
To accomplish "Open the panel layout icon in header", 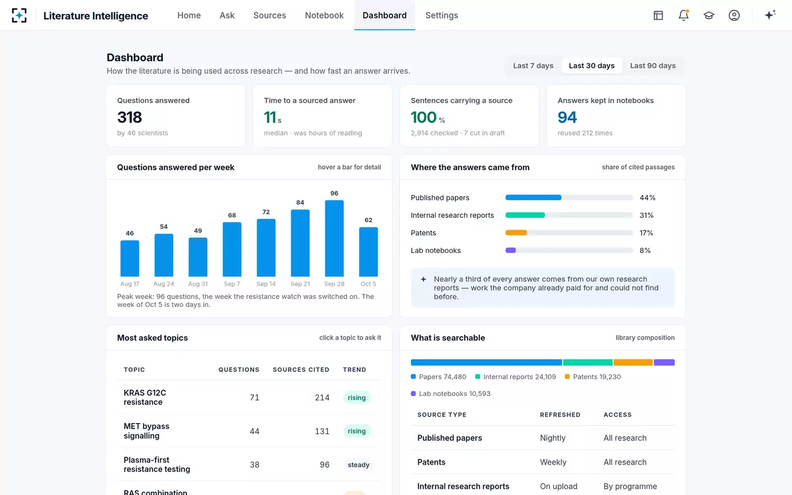I will click(658, 15).
